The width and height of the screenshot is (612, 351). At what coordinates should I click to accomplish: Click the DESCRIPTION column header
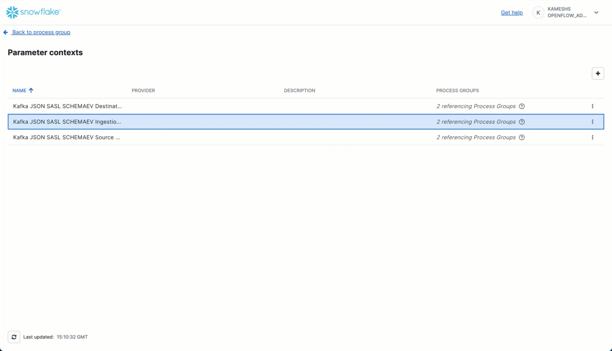299,91
